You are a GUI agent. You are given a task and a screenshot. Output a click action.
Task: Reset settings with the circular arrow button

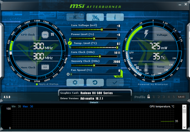click(x=95, y=83)
